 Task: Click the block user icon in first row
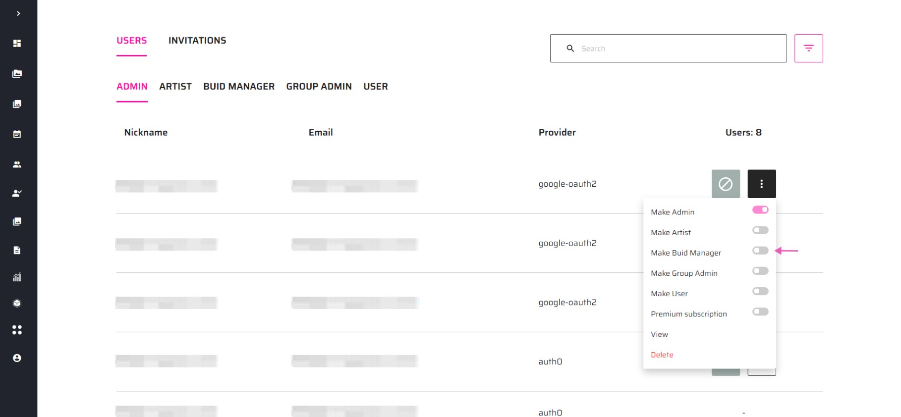click(726, 184)
